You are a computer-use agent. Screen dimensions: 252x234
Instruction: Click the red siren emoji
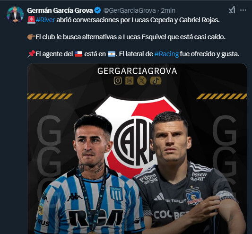pos(31,20)
